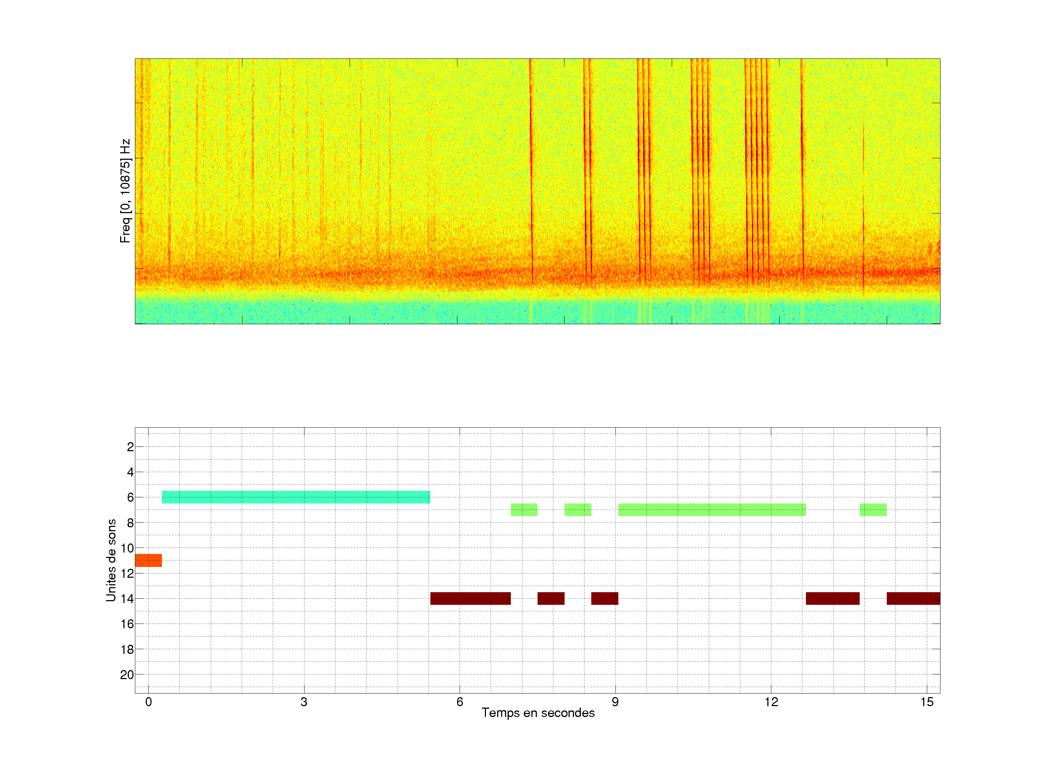Click the x-axis tick label 3

click(304, 702)
